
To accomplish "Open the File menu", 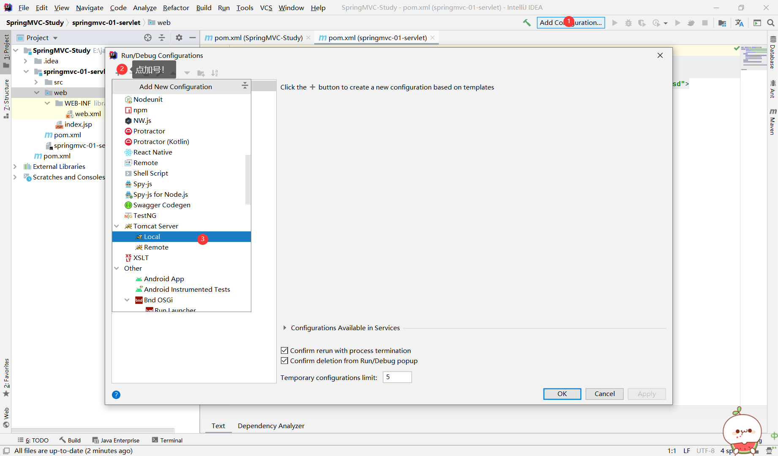I will coord(24,8).
